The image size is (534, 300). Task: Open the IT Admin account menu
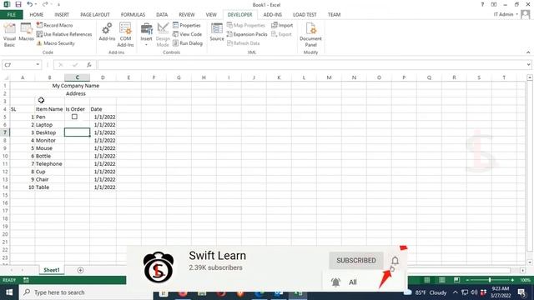506,14
